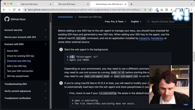Click the share icon in the address bar
This screenshot has height=110, width=195.
[145, 10]
